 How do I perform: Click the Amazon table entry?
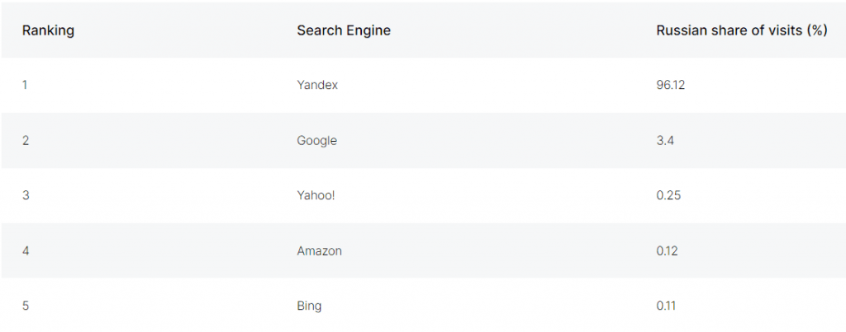pos(319,250)
